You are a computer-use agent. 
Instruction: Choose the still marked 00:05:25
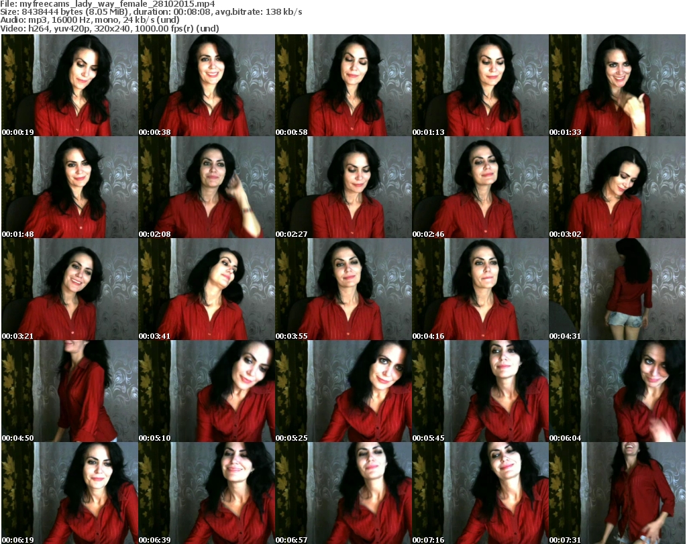coord(343,390)
